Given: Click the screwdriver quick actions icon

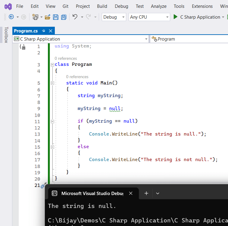Looking at the screenshot, I should pos(43,185).
